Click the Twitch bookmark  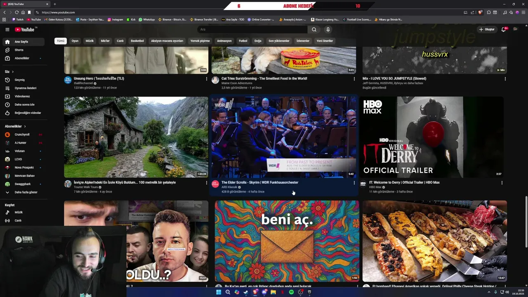coord(18,19)
